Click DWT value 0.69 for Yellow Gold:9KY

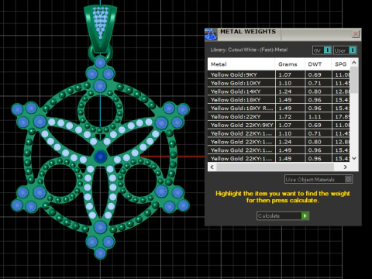pyautogui.click(x=315, y=74)
